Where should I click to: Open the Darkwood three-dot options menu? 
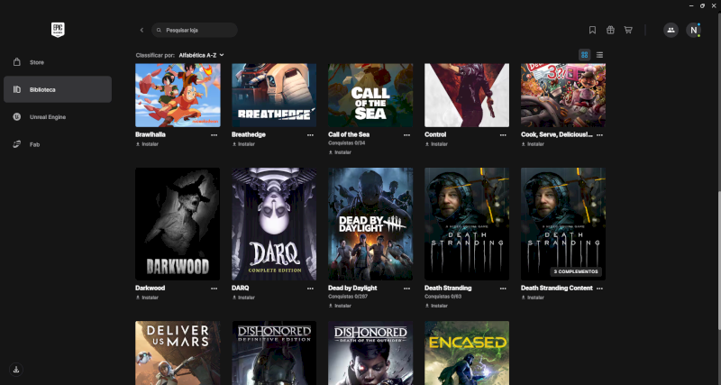click(214, 288)
